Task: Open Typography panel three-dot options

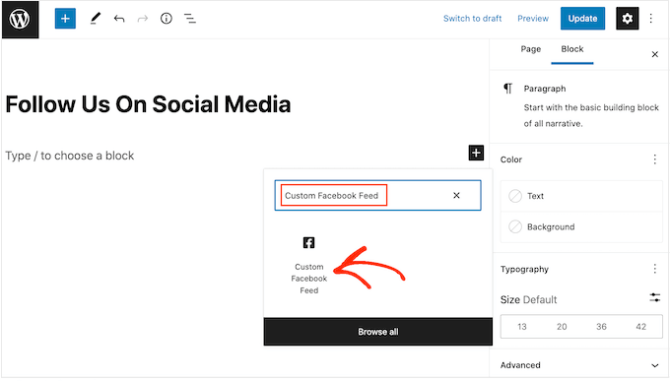Action: [x=654, y=269]
